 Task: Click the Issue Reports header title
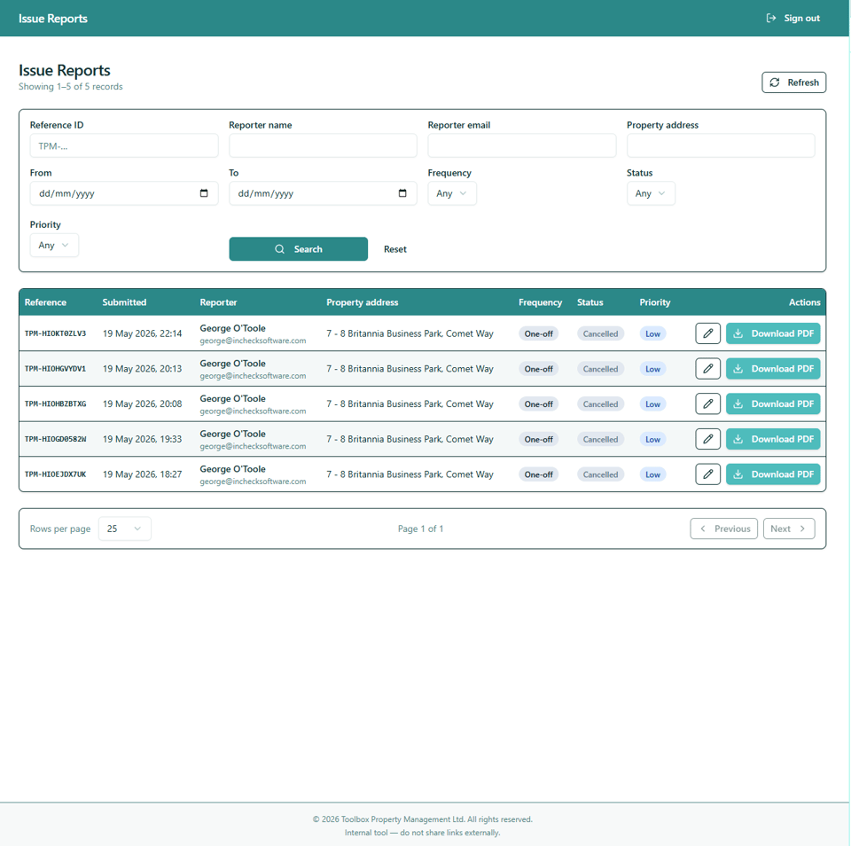(x=52, y=19)
